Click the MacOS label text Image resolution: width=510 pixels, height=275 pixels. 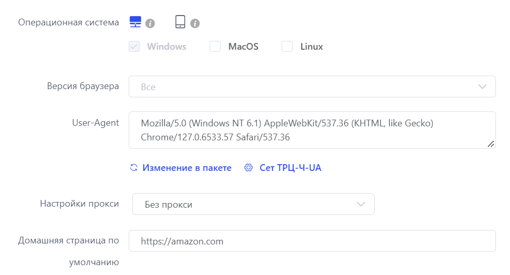[x=243, y=47]
